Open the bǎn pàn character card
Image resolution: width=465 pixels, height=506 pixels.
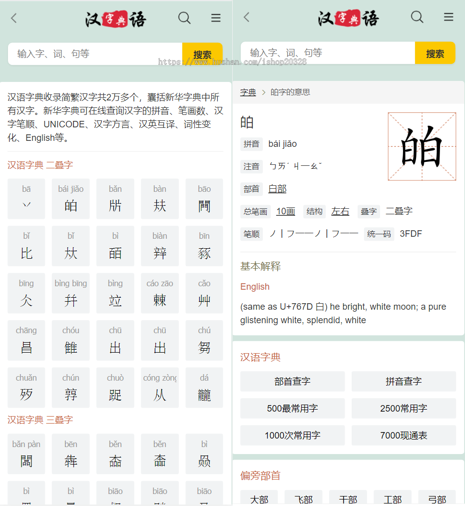[x=26, y=454]
